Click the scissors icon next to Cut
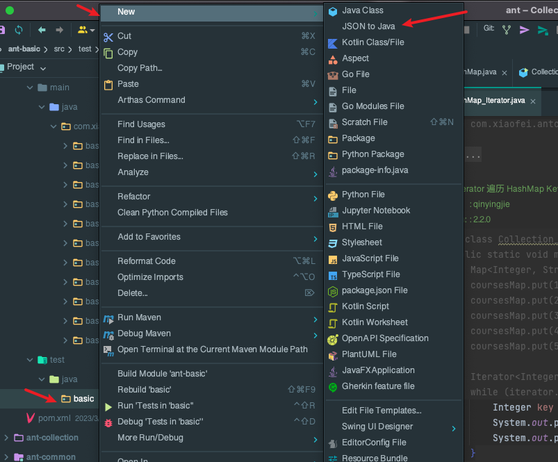 click(x=108, y=36)
